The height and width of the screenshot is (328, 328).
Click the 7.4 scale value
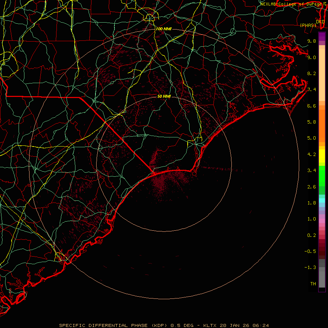[312, 90]
